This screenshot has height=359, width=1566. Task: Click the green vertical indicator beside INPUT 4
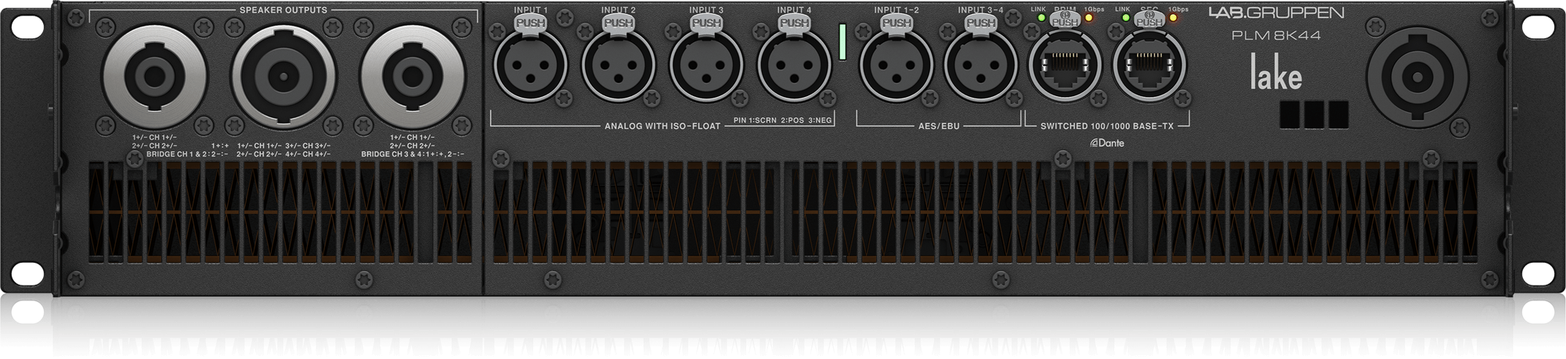[843, 41]
